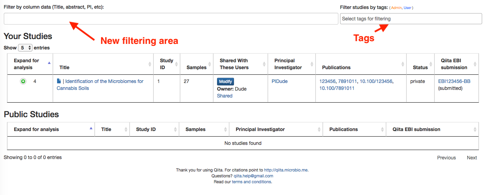
Task: Focus the filter by column data field
Action: [171, 19]
